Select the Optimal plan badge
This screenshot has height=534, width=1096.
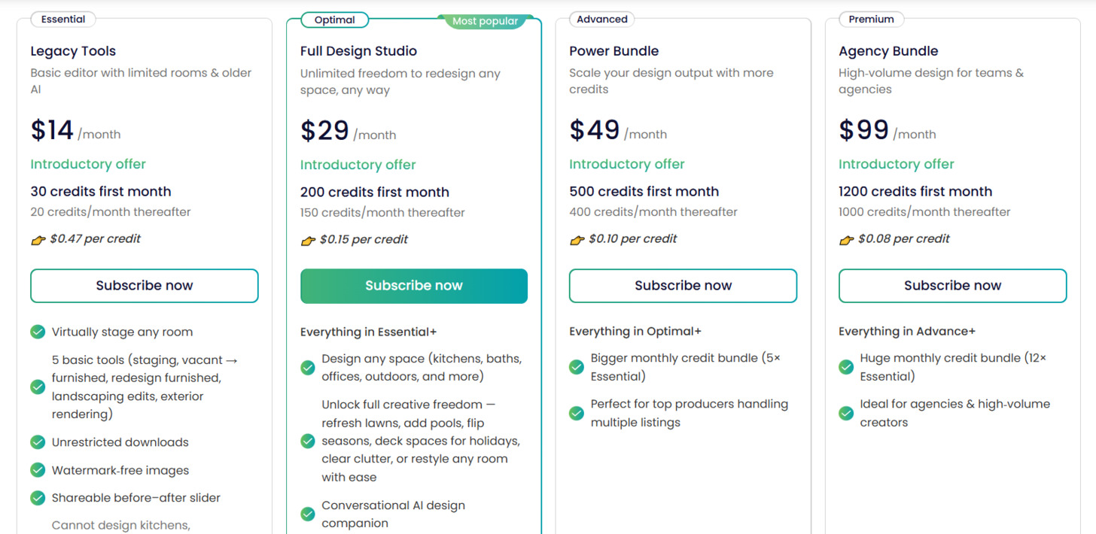click(334, 20)
